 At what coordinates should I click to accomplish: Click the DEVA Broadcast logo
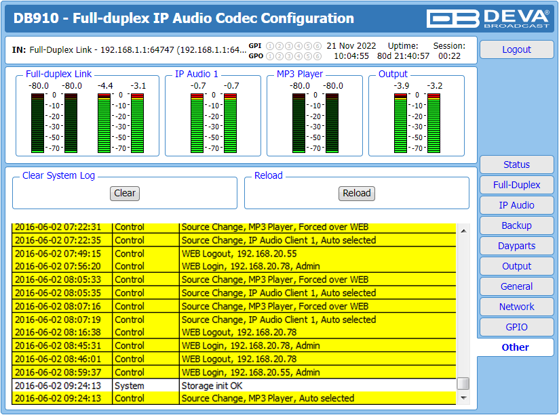pos(488,18)
